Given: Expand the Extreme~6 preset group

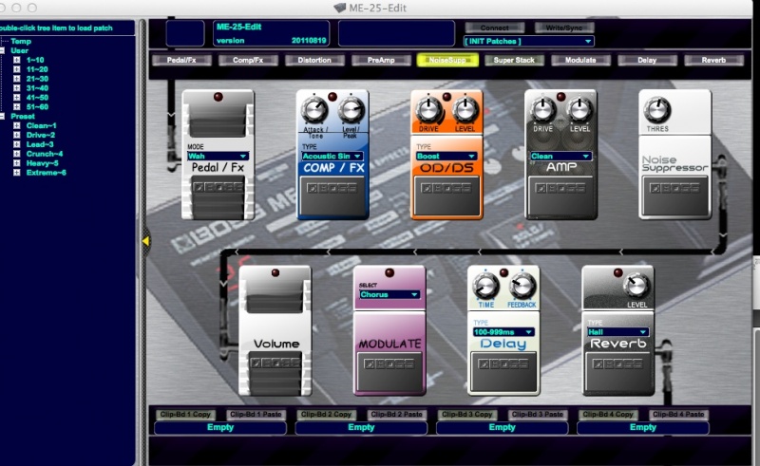Looking at the screenshot, I should click(x=17, y=173).
